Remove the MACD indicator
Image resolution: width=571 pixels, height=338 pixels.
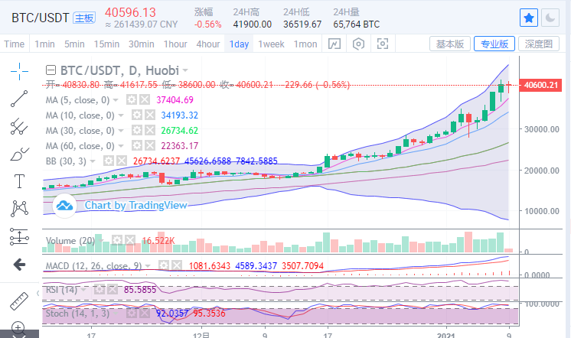177,265
